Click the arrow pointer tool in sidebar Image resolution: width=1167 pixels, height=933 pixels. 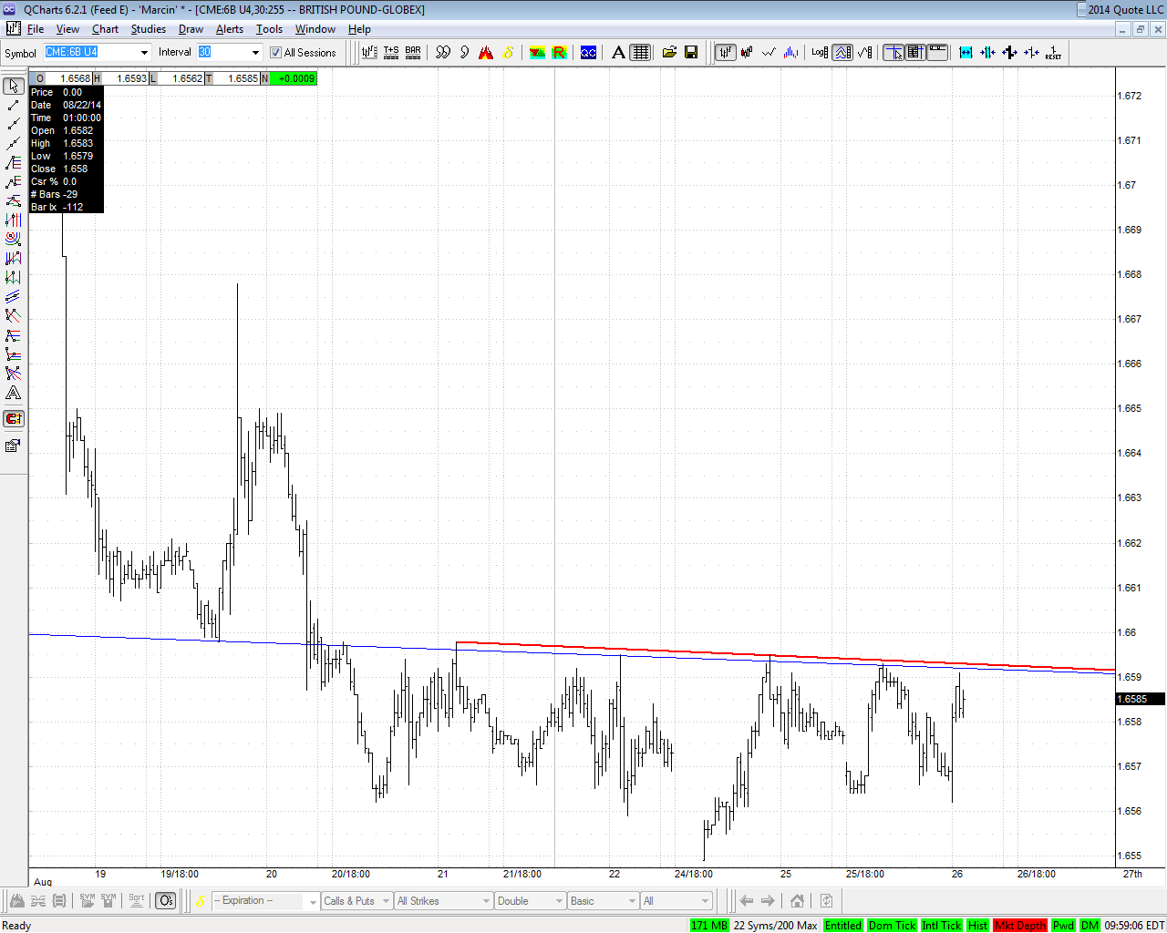[x=14, y=87]
